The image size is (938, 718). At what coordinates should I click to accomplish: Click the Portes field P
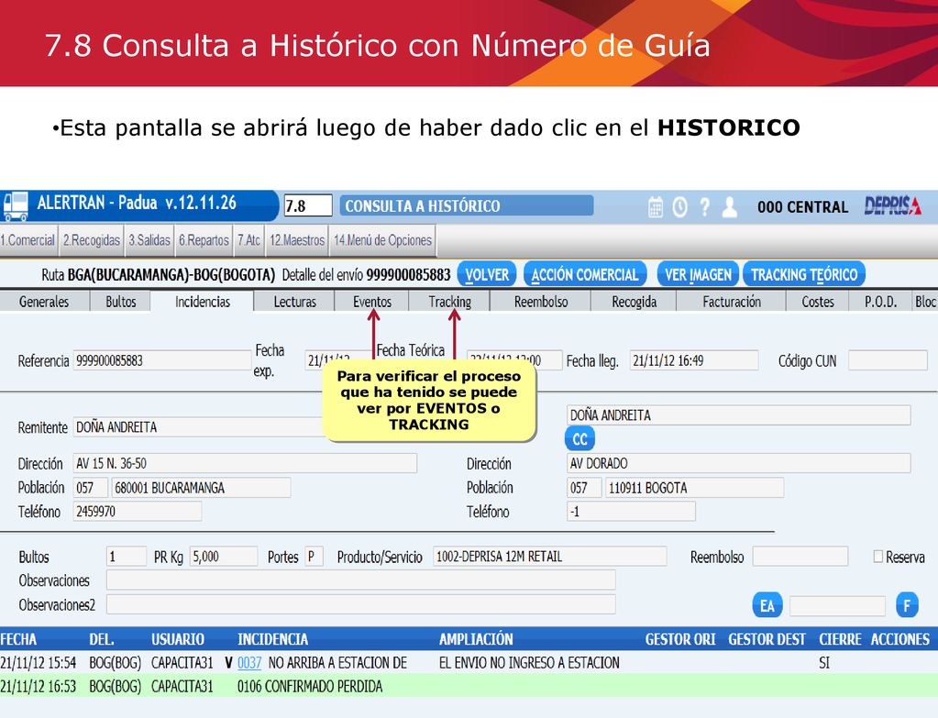click(315, 557)
